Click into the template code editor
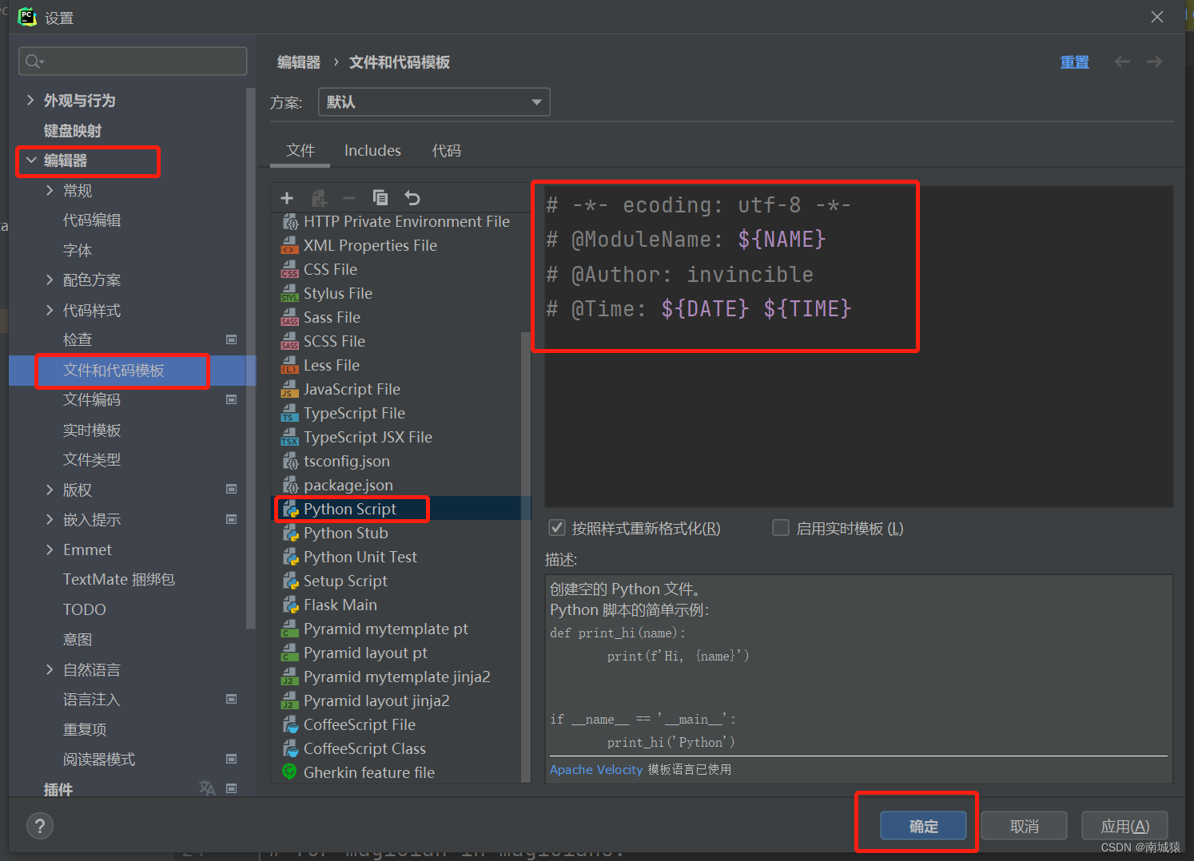Viewport: 1194px width, 861px height. point(859,346)
